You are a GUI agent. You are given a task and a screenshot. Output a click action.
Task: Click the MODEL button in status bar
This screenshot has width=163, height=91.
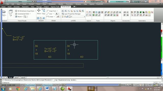point(124,85)
